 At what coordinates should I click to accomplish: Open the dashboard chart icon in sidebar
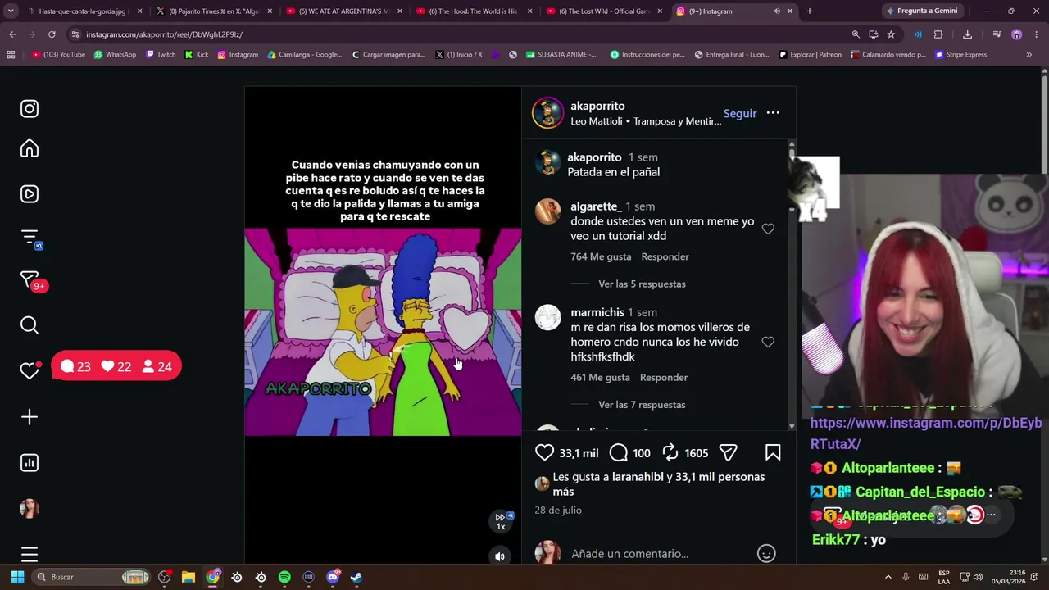click(30, 463)
